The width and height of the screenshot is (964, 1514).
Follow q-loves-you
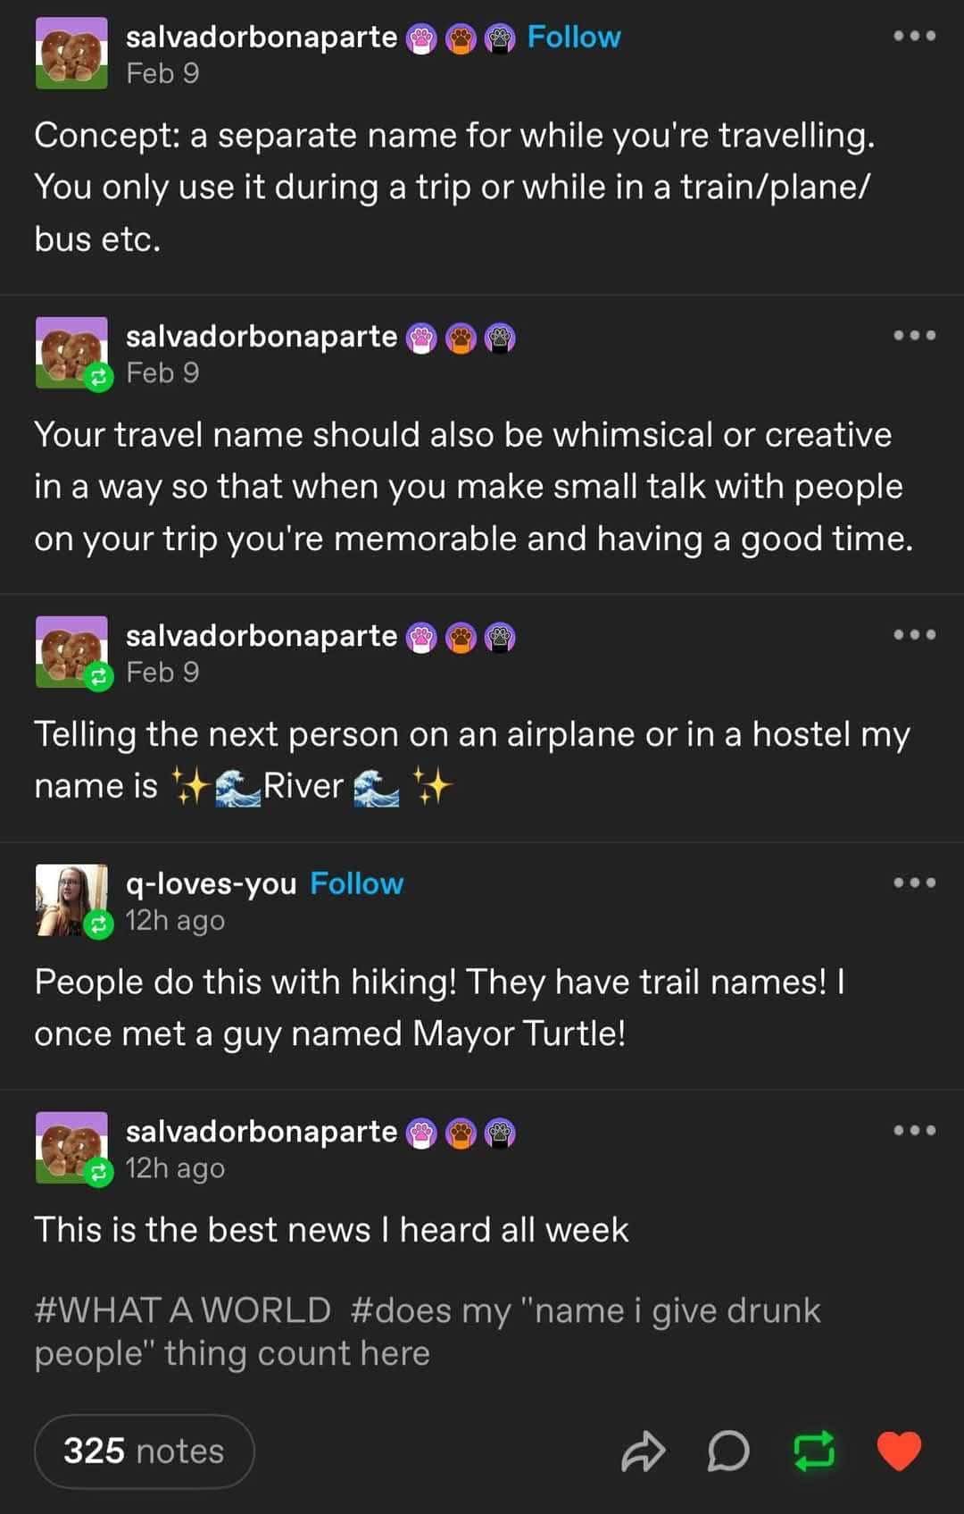(356, 882)
